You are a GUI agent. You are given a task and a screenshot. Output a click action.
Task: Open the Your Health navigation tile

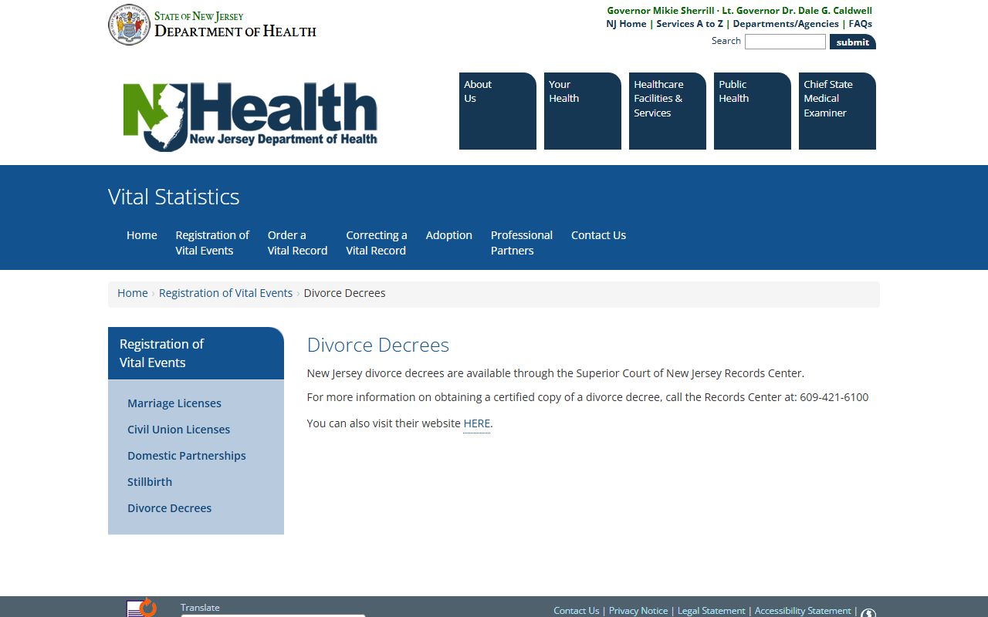(x=582, y=110)
